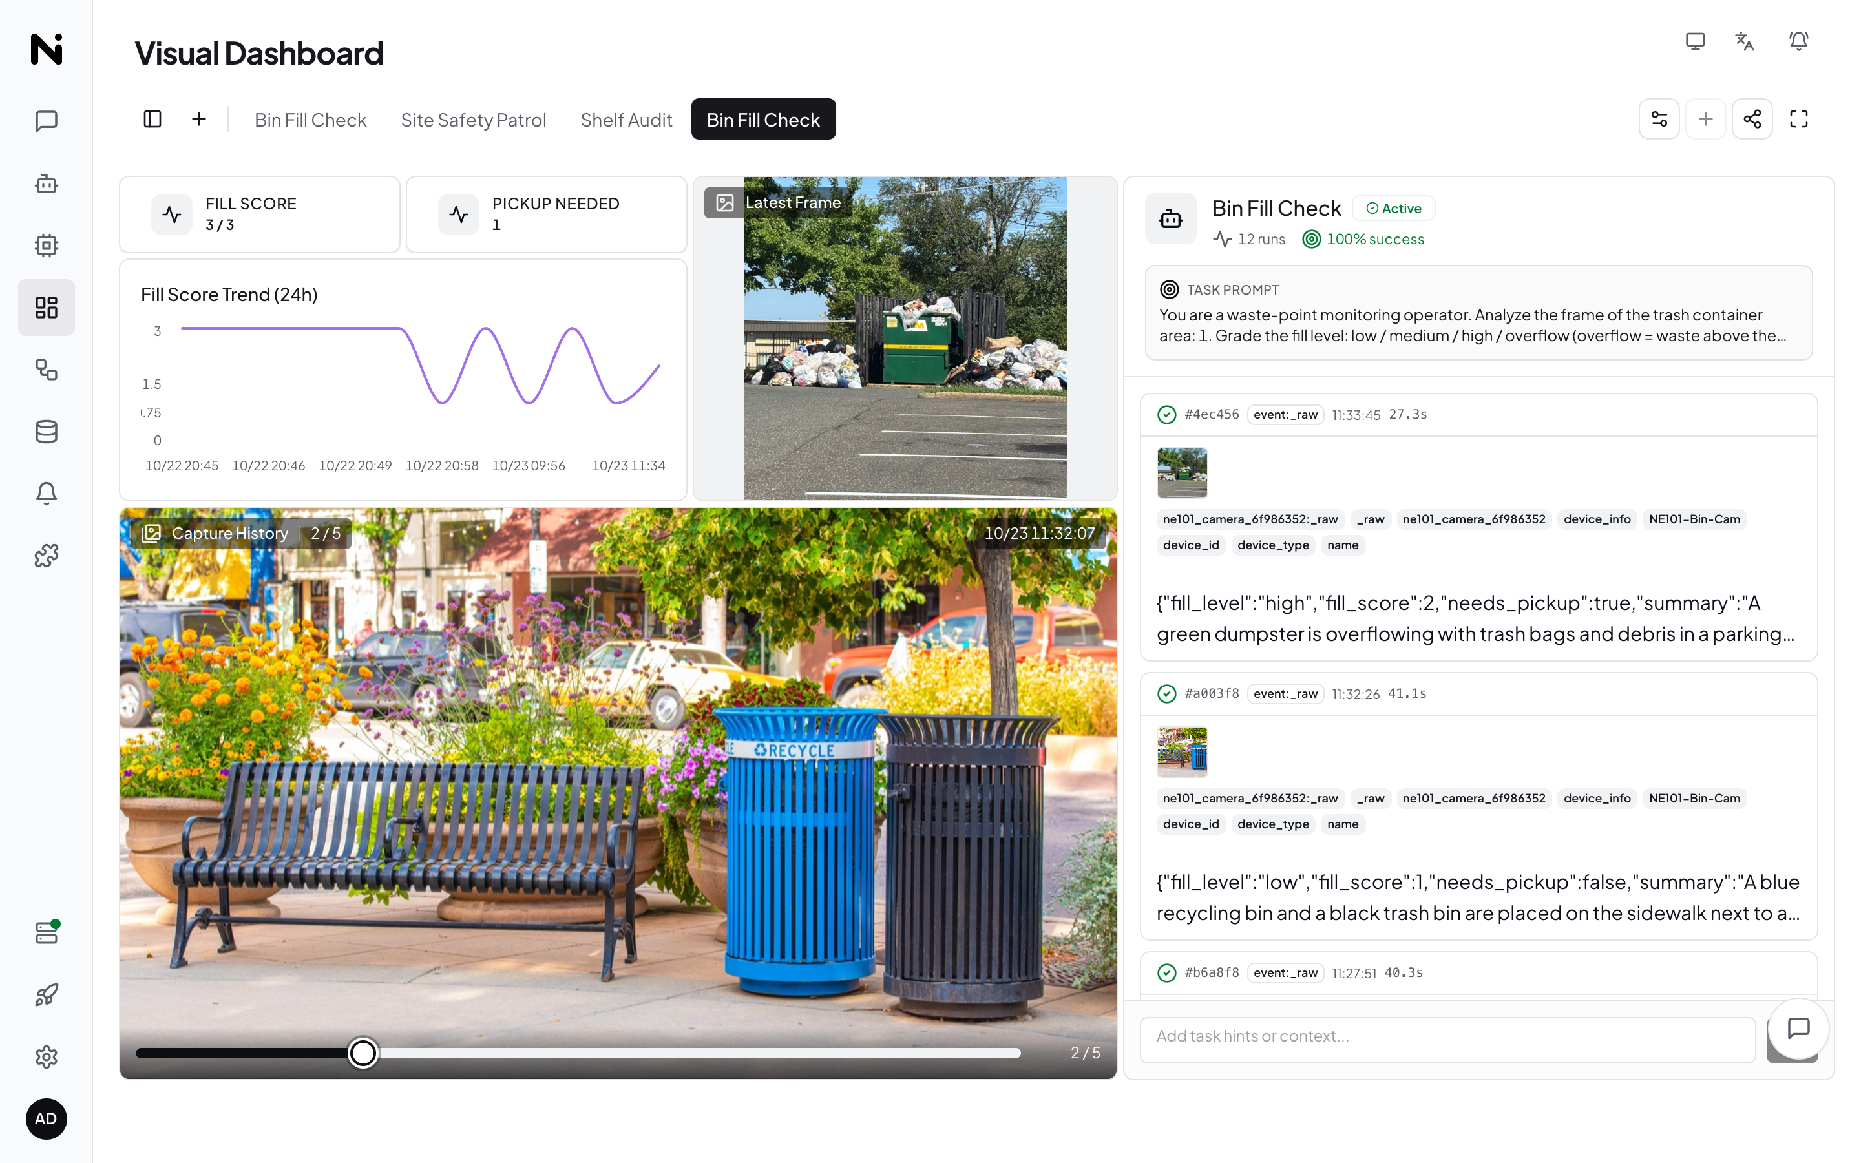Viewport: 1861px width, 1163px height.
Task: Open the database icon in sidebar
Action: 46,432
